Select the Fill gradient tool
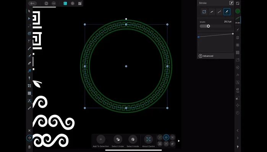The height and width of the screenshot is (152, 267). [29, 70]
